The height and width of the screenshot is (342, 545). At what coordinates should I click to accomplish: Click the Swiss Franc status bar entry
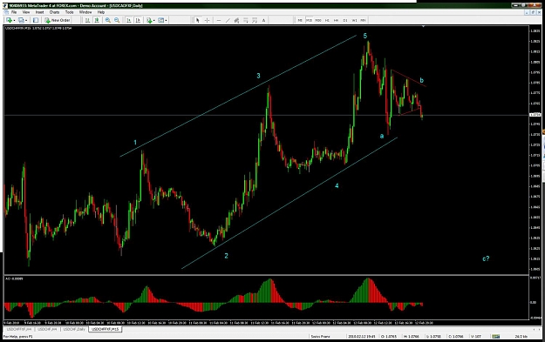tap(320, 336)
